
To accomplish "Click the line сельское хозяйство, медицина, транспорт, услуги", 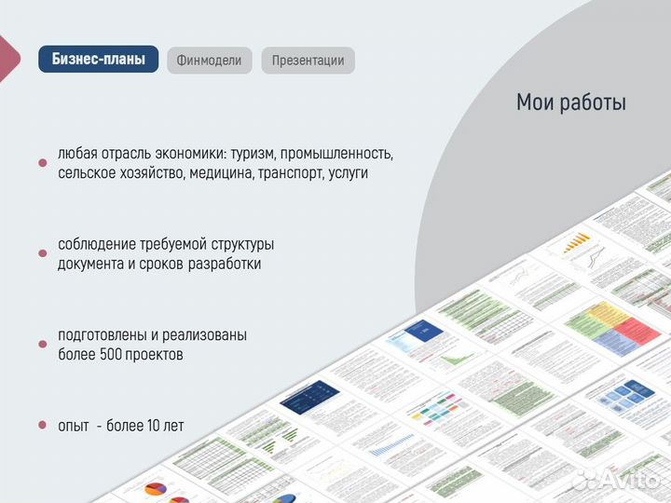I will click(x=212, y=173).
